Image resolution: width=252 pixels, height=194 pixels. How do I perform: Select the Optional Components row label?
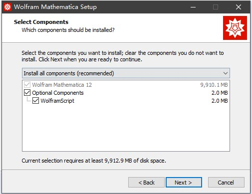(x=58, y=93)
